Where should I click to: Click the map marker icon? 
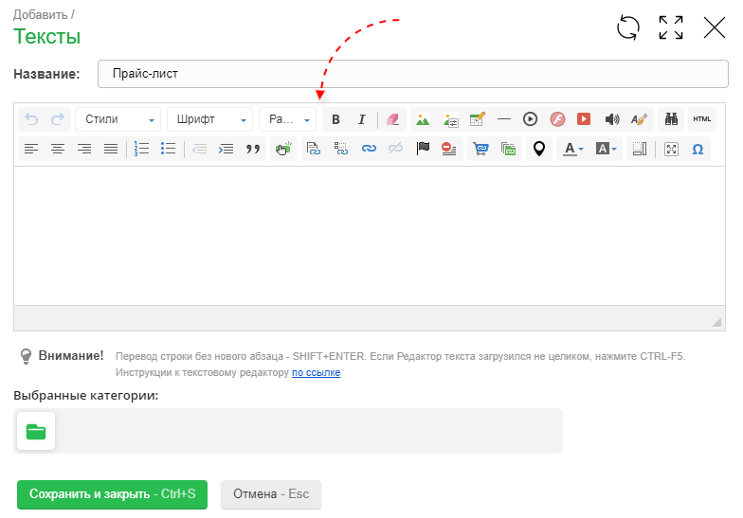[539, 149]
